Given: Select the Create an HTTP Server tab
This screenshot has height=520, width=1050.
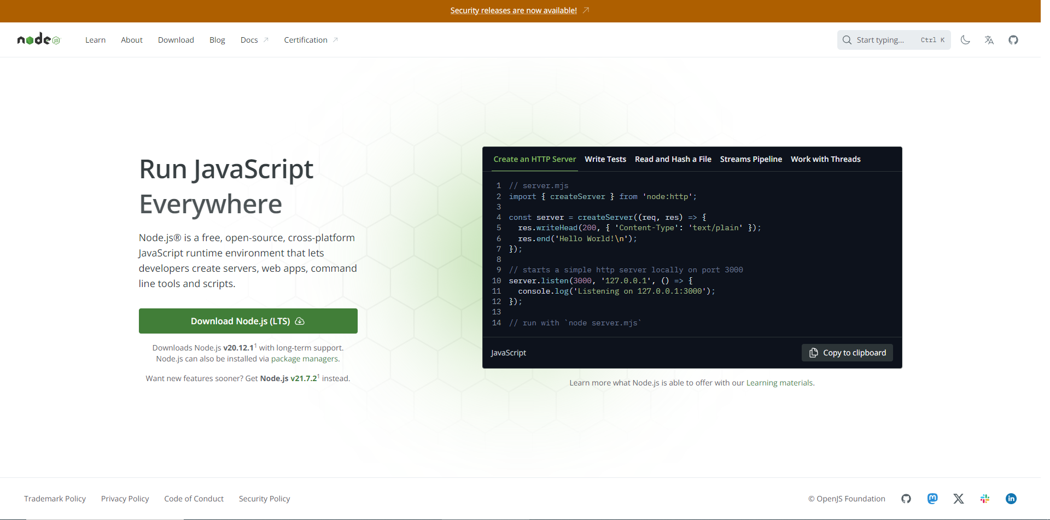Looking at the screenshot, I should (x=535, y=159).
